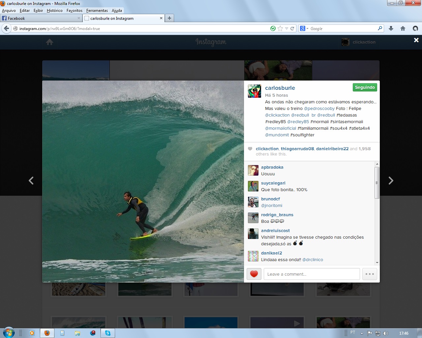This screenshot has height=338, width=422.
Task: Click suycalegari's comment avatar
Action: tap(253, 186)
